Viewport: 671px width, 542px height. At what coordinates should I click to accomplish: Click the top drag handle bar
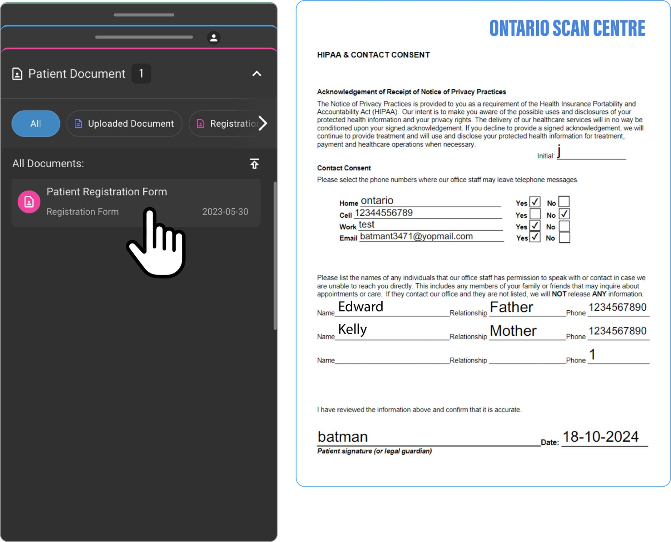click(144, 15)
